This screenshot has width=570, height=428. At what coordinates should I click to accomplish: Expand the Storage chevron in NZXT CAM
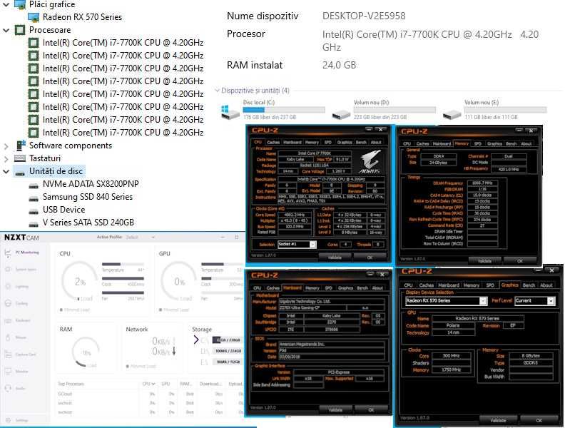point(196,340)
